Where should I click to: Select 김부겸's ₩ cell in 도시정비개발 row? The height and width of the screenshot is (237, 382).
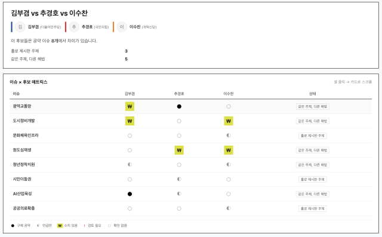click(130, 121)
